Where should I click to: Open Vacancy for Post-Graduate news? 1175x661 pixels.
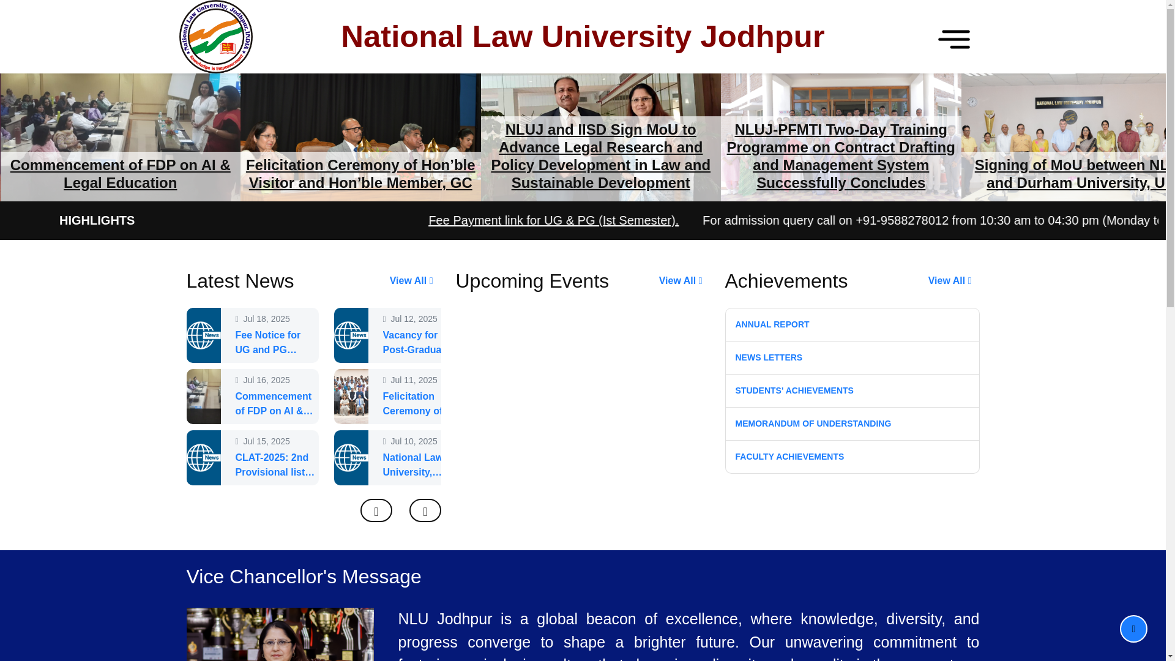click(x=411, y=343)
